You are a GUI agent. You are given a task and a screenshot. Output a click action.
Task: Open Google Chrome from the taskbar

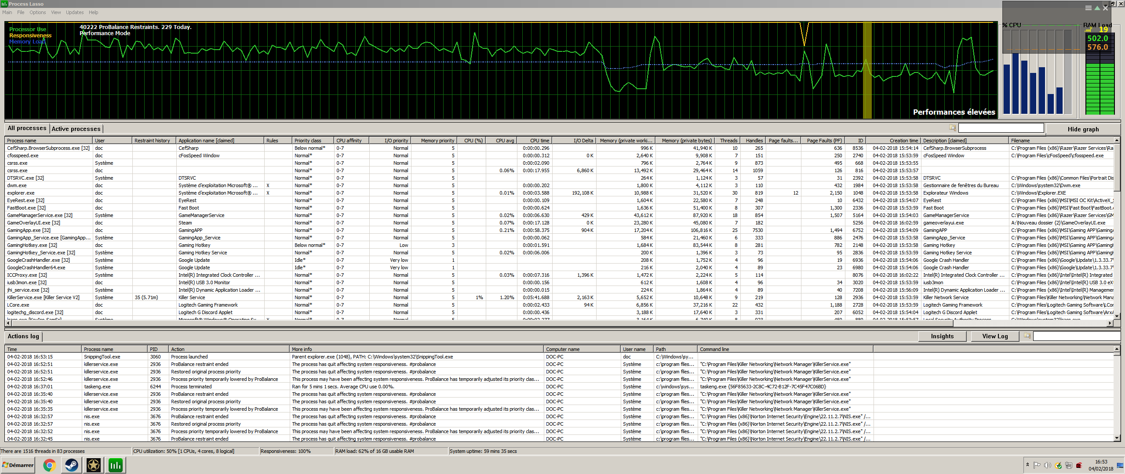point(49,465)
